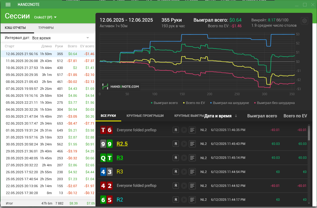Select session 12.06.2025 21:56:16
317x208 pixels.
click(48, 54)
